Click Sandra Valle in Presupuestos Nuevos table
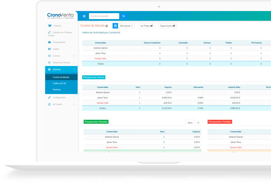The width and height of the screenshot is (271, 183). pyautogui.click(x=103, y=103)
